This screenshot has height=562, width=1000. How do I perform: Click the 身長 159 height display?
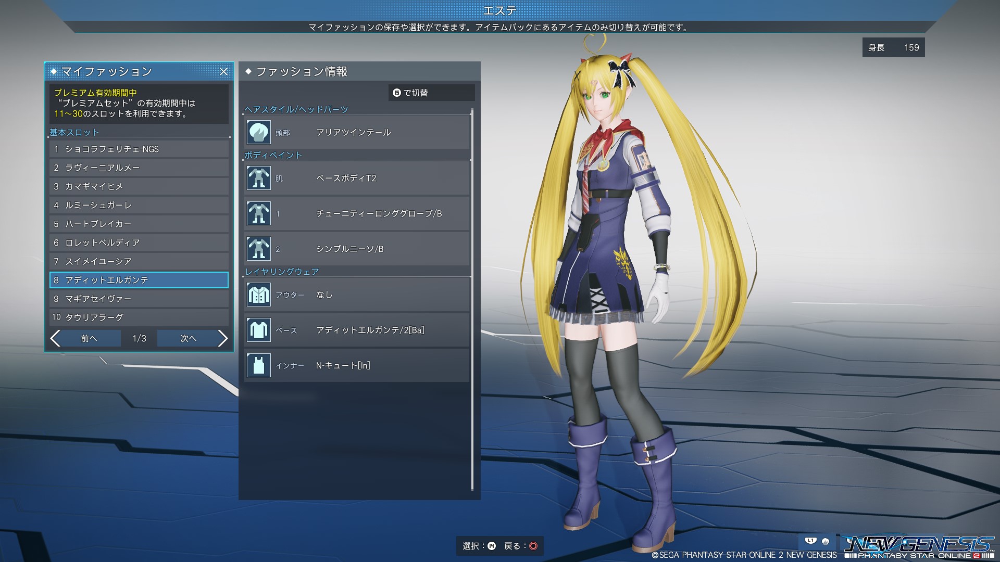[893, 47]
